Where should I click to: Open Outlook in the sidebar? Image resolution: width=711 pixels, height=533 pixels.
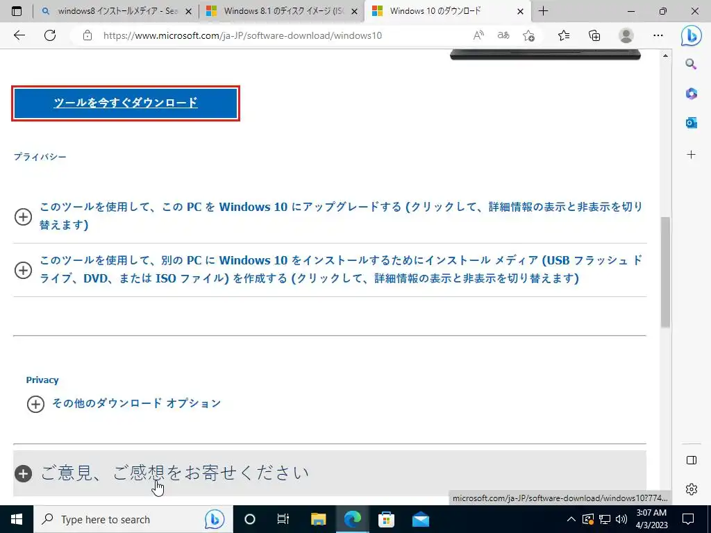click(x=691, y=122)
